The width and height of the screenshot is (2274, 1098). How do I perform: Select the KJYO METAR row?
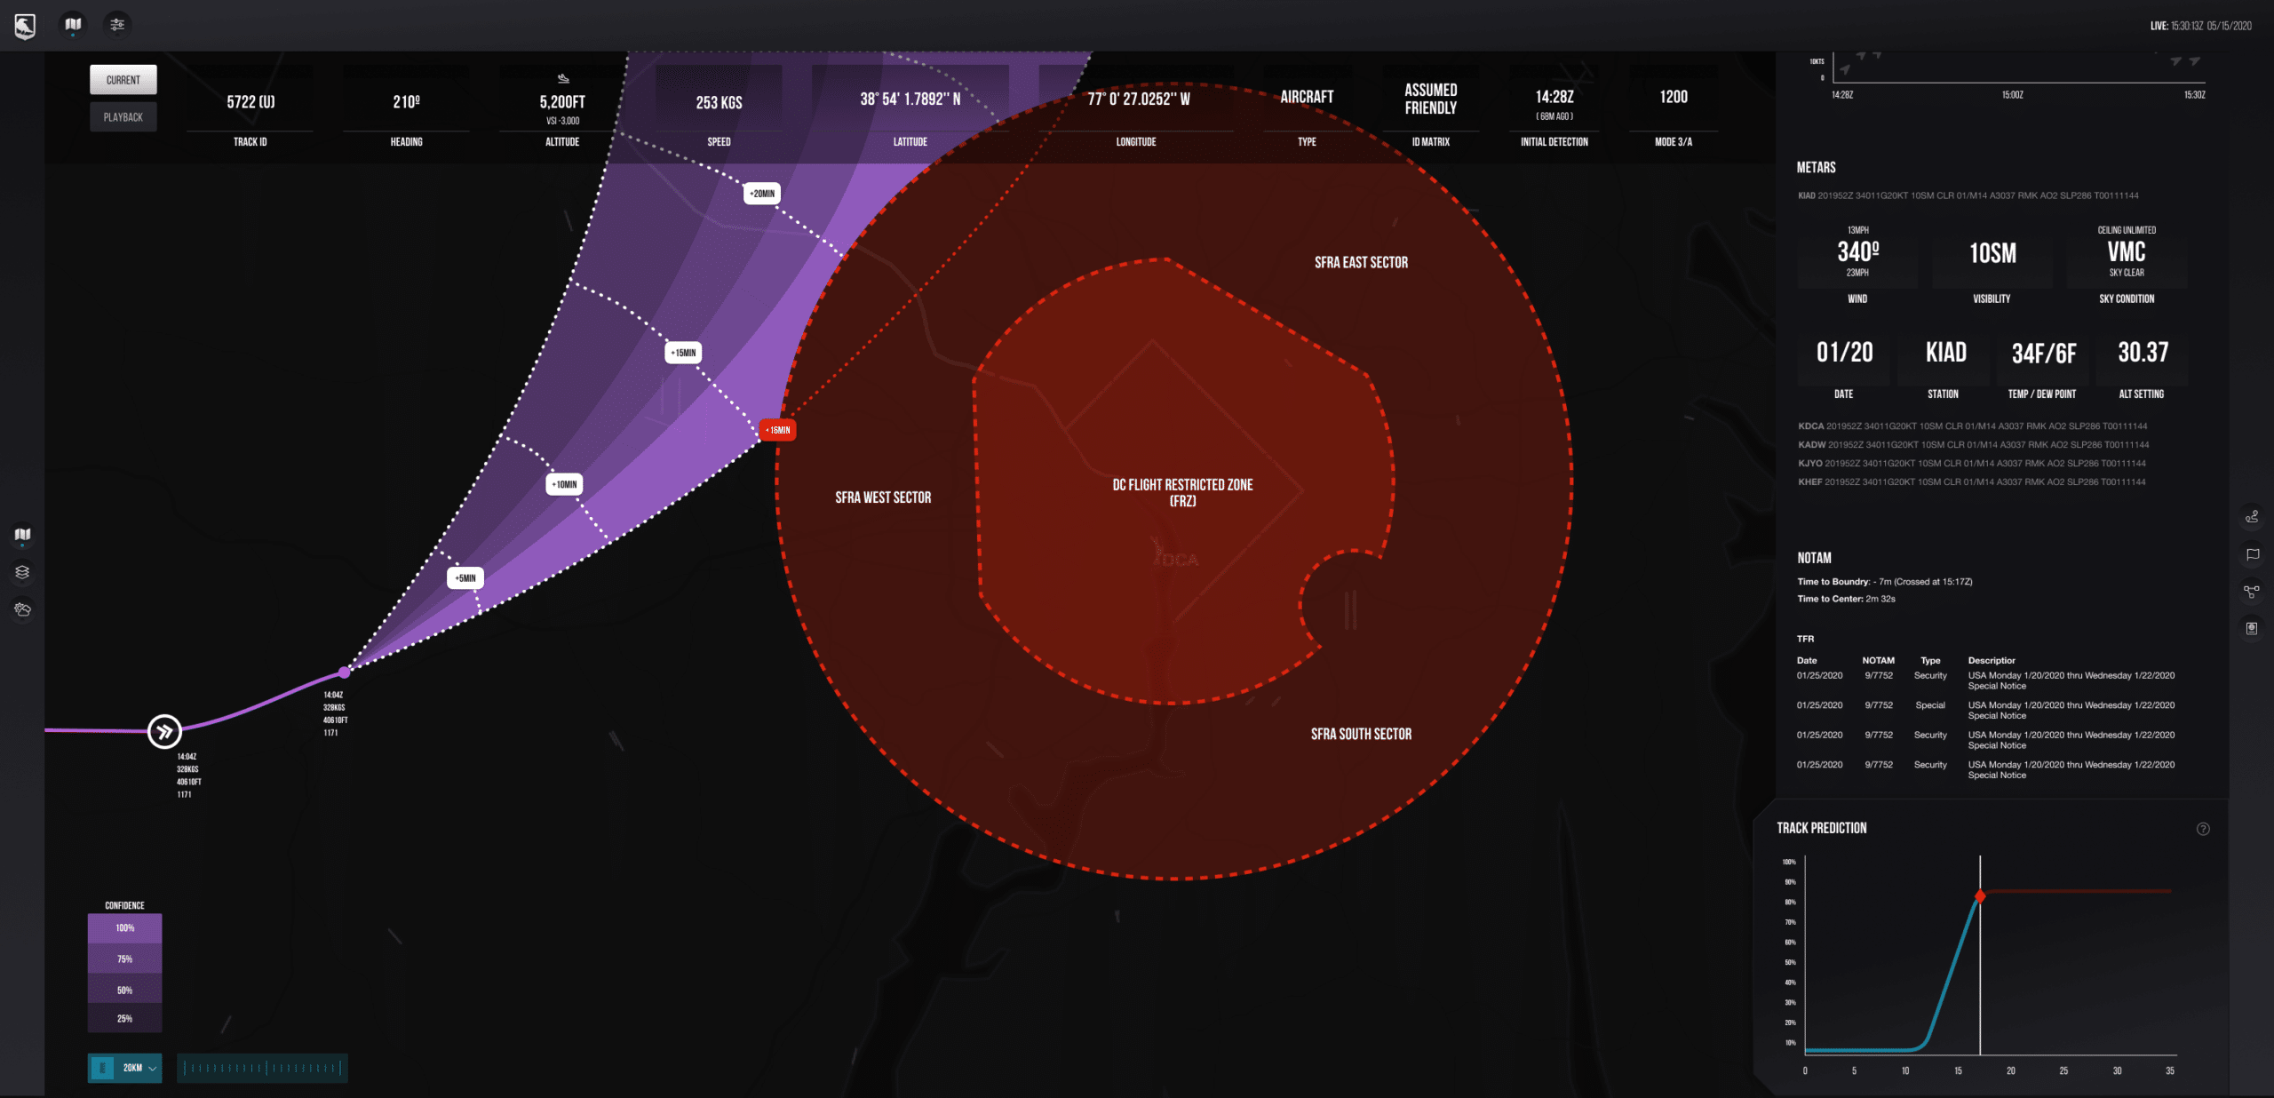1971,464
